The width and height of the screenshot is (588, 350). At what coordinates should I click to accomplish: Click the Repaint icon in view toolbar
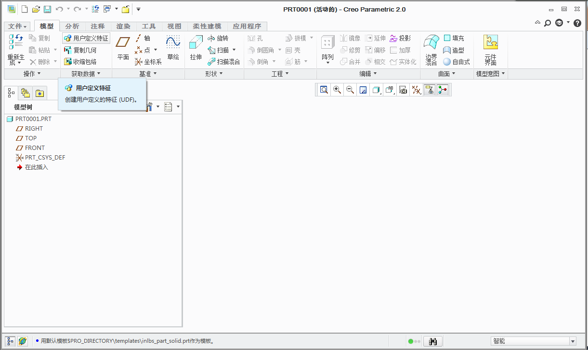pos(363,90)
